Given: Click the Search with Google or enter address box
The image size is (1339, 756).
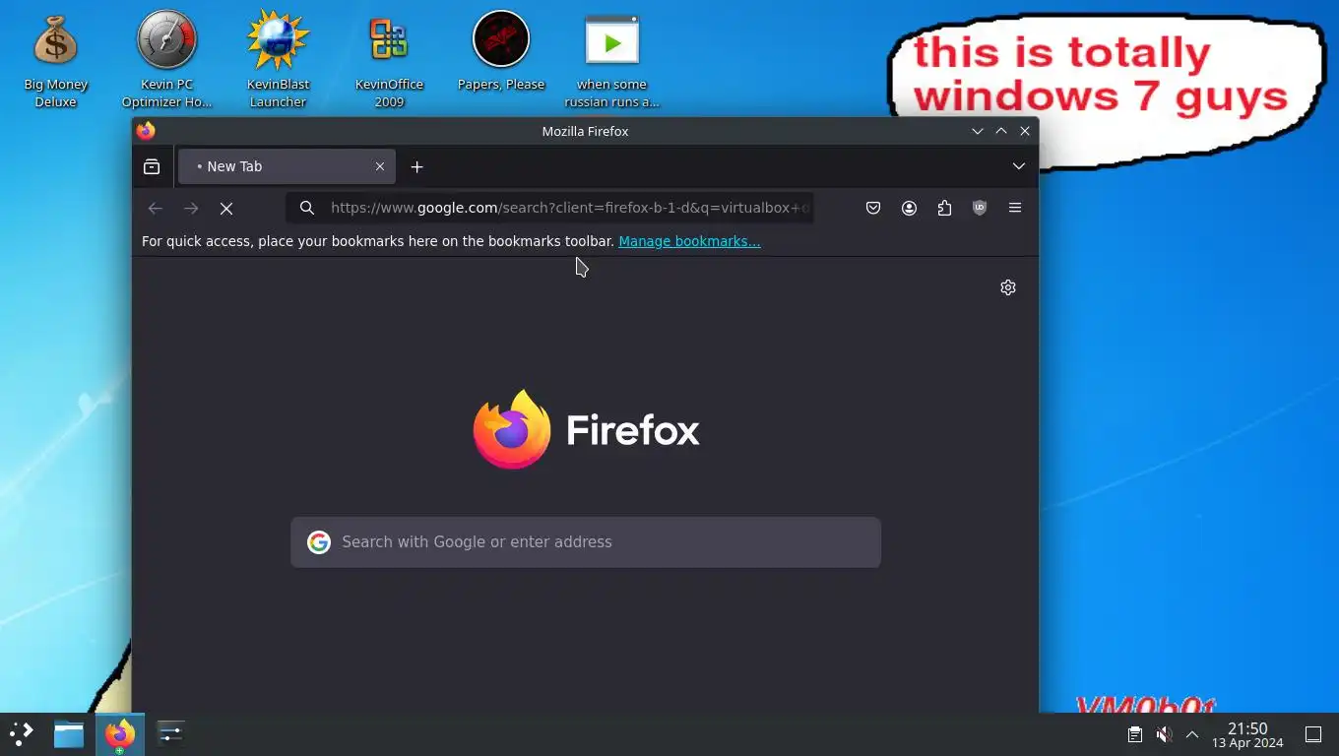Looking at the screenshot, I should [x=586, y=542].
